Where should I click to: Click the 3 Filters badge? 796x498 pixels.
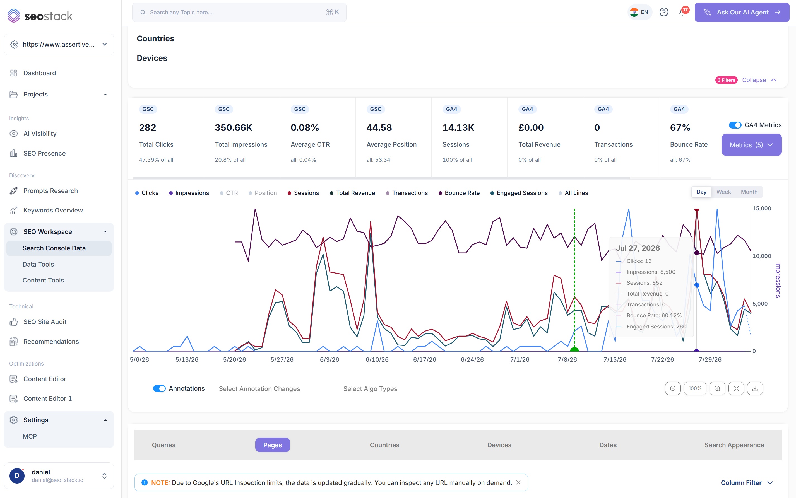click(x=726, y=80)
